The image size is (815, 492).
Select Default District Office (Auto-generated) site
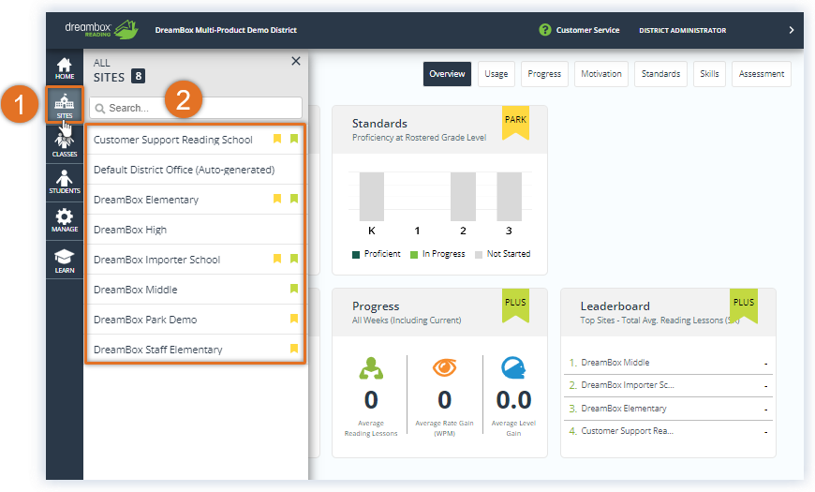[196, 170]
